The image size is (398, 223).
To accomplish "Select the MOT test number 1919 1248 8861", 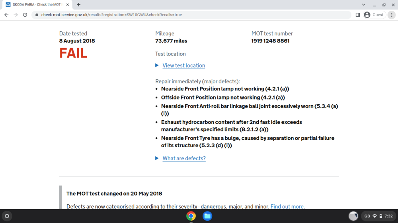I will pyautogui.click(x=270, y=41).
